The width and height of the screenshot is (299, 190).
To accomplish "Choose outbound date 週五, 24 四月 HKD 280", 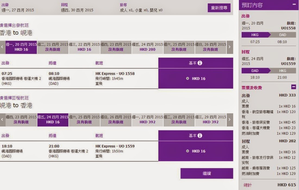I will [x=147, y=47].
